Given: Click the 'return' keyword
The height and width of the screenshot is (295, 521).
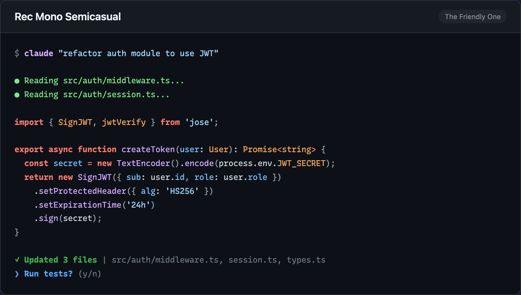Looking at the screenshot, I should 39,177.
